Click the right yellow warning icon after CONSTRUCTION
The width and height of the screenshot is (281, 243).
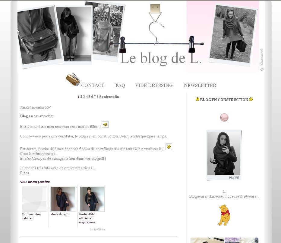click(251, 99)
